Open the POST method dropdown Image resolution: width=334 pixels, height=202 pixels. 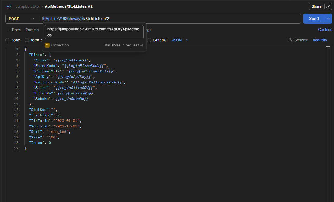pos(21,19)
